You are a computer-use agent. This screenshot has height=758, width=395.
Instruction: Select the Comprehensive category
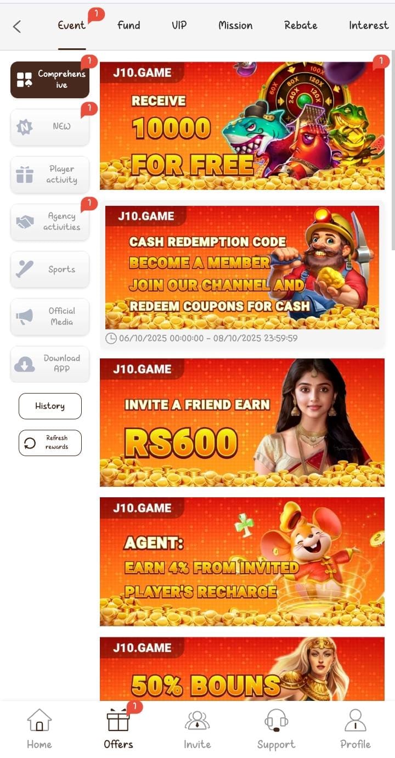tap(50, 80)
